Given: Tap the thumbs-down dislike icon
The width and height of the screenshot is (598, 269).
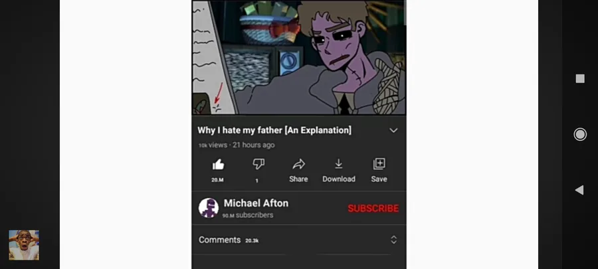Looking at the screenshot, I should click(x=258, y=164).
